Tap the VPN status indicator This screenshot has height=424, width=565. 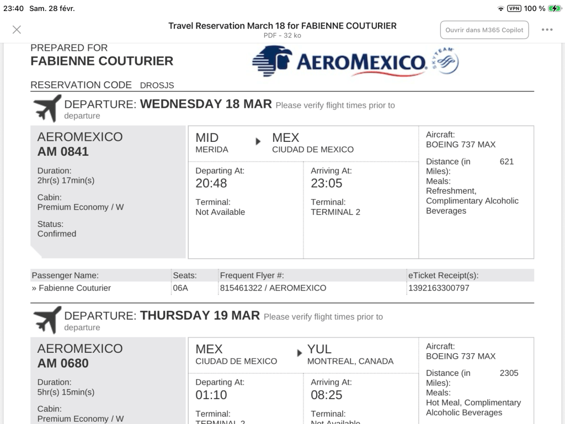514,8
